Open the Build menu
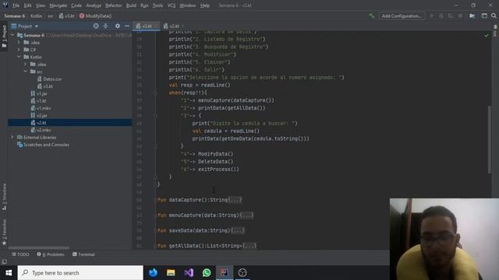Viewport: 499px width, 280px height. point(131,5)
